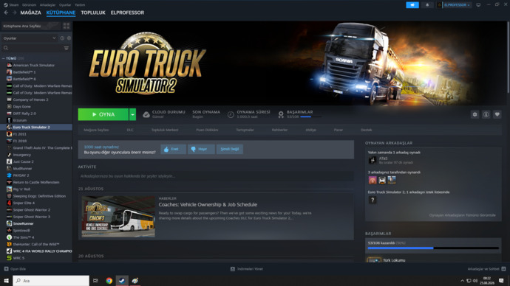Add game to favorites heart icon

[497, 114]
